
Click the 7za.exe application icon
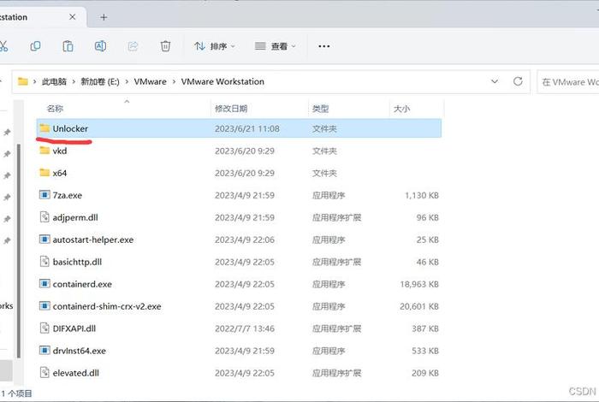point(44,195)
